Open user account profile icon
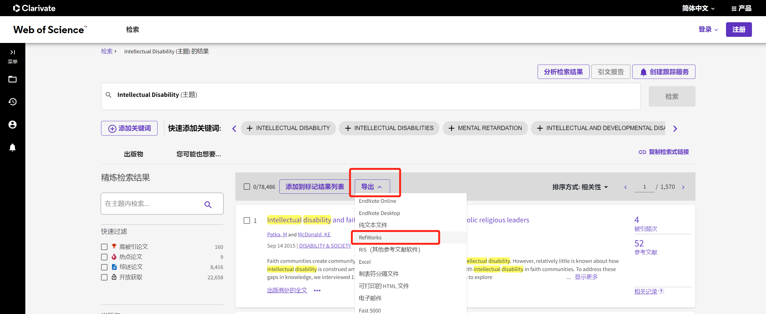766x314 pixels. pyautogui.click(x=13, y=125)
